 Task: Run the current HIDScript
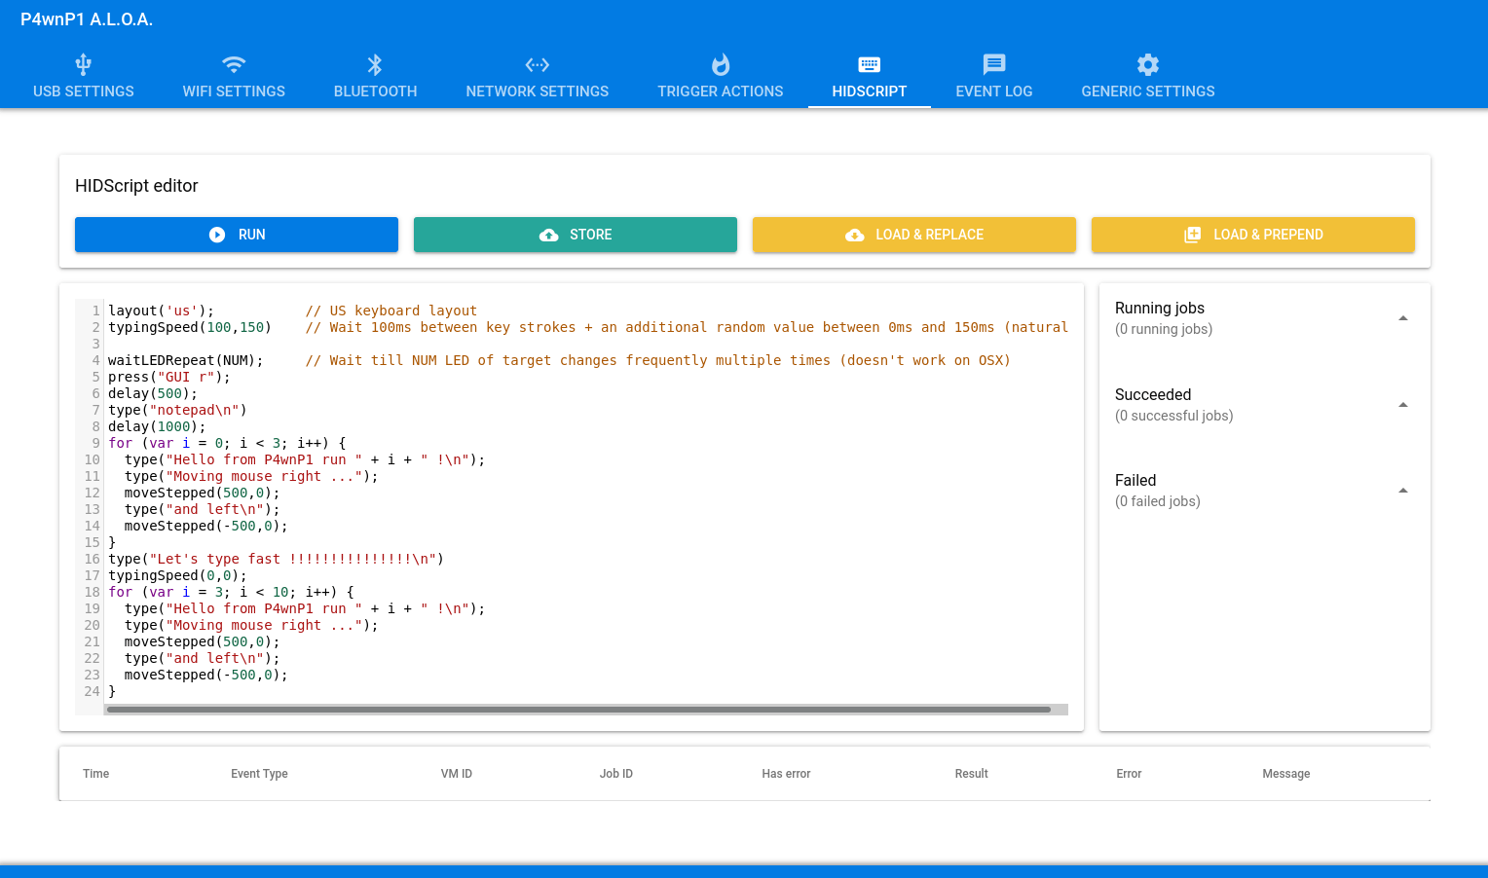point(237,235)
